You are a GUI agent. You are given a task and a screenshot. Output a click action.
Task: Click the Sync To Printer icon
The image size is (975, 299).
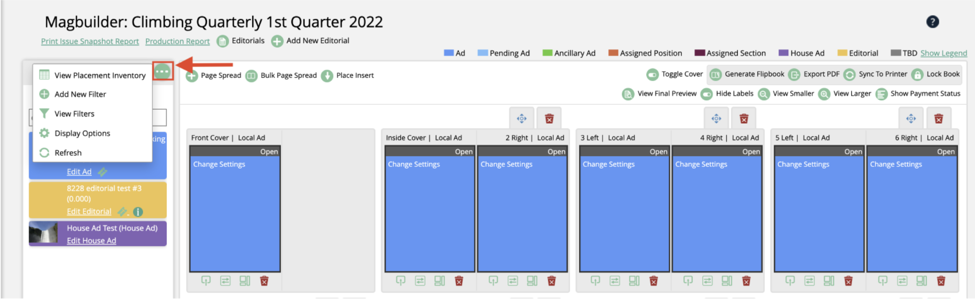point(849,74)
